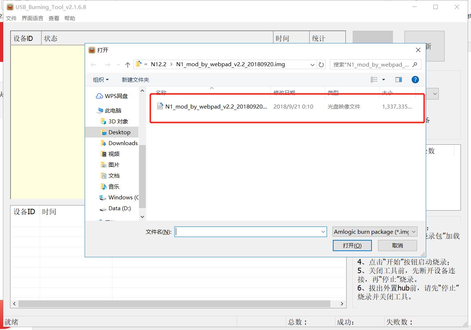Click the N12.2 breadcrumb segment

(158, 64)
